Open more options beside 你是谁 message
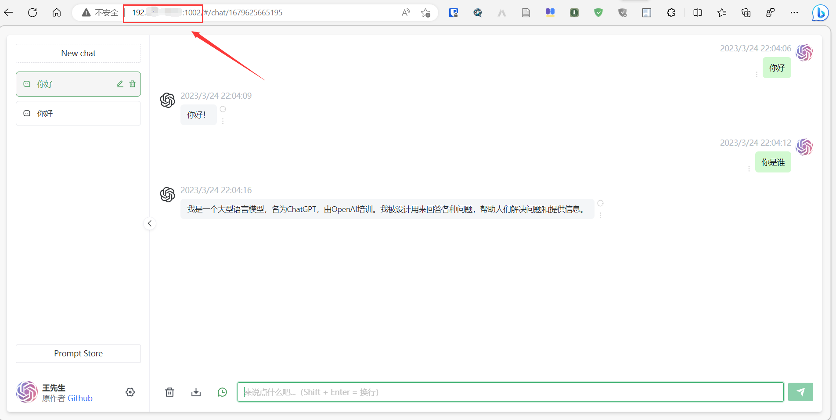 click(749, 169)
